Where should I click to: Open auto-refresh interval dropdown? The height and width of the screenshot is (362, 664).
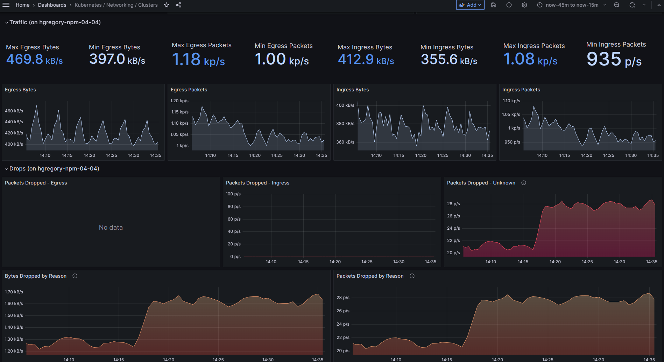644,5
